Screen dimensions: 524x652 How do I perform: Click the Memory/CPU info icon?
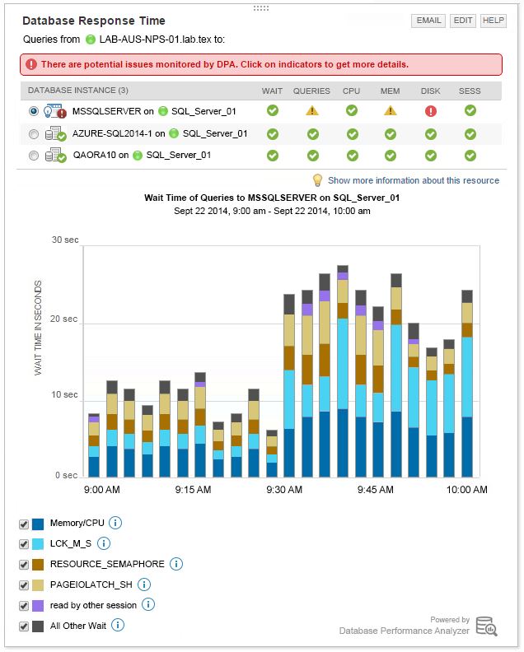click(115, 523)
